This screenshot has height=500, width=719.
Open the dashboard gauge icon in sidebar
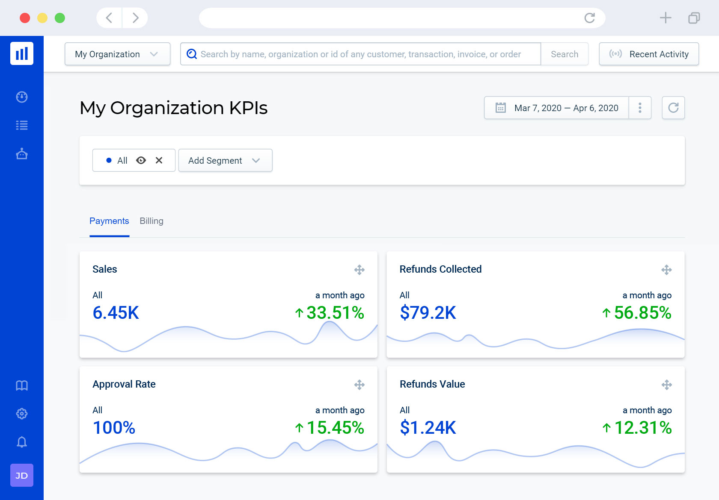[22, 97]
